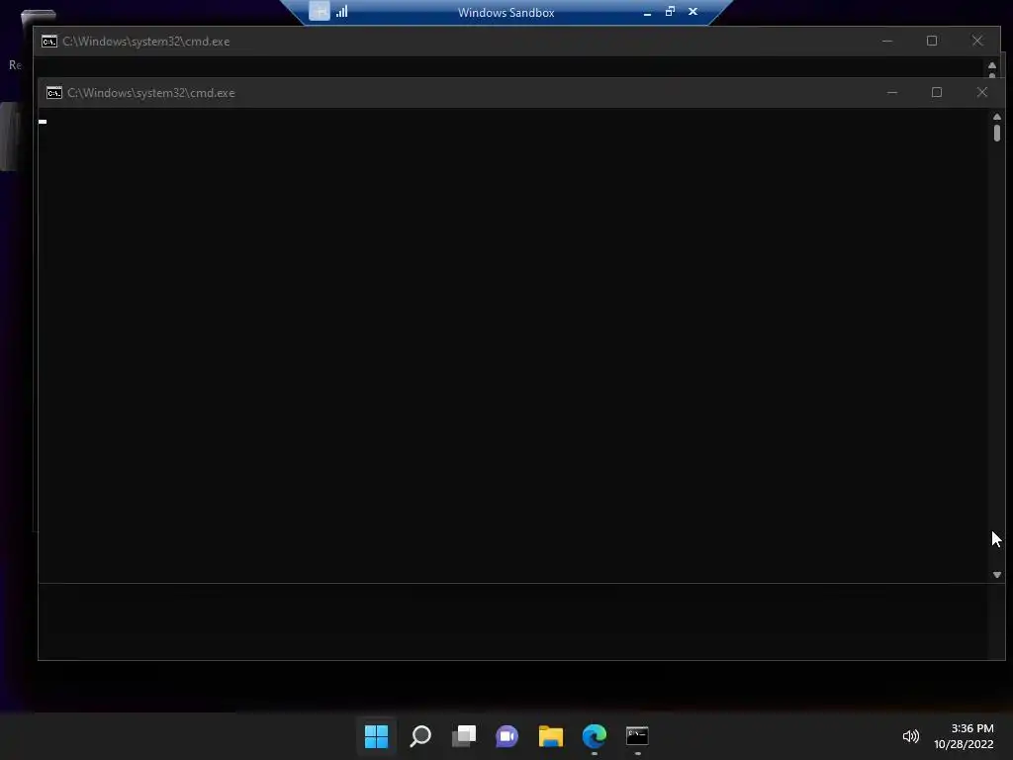This screenshot has width=1013, height=760.
Task: Minimize the back cmd.exe window
Action: pos(887,41)
